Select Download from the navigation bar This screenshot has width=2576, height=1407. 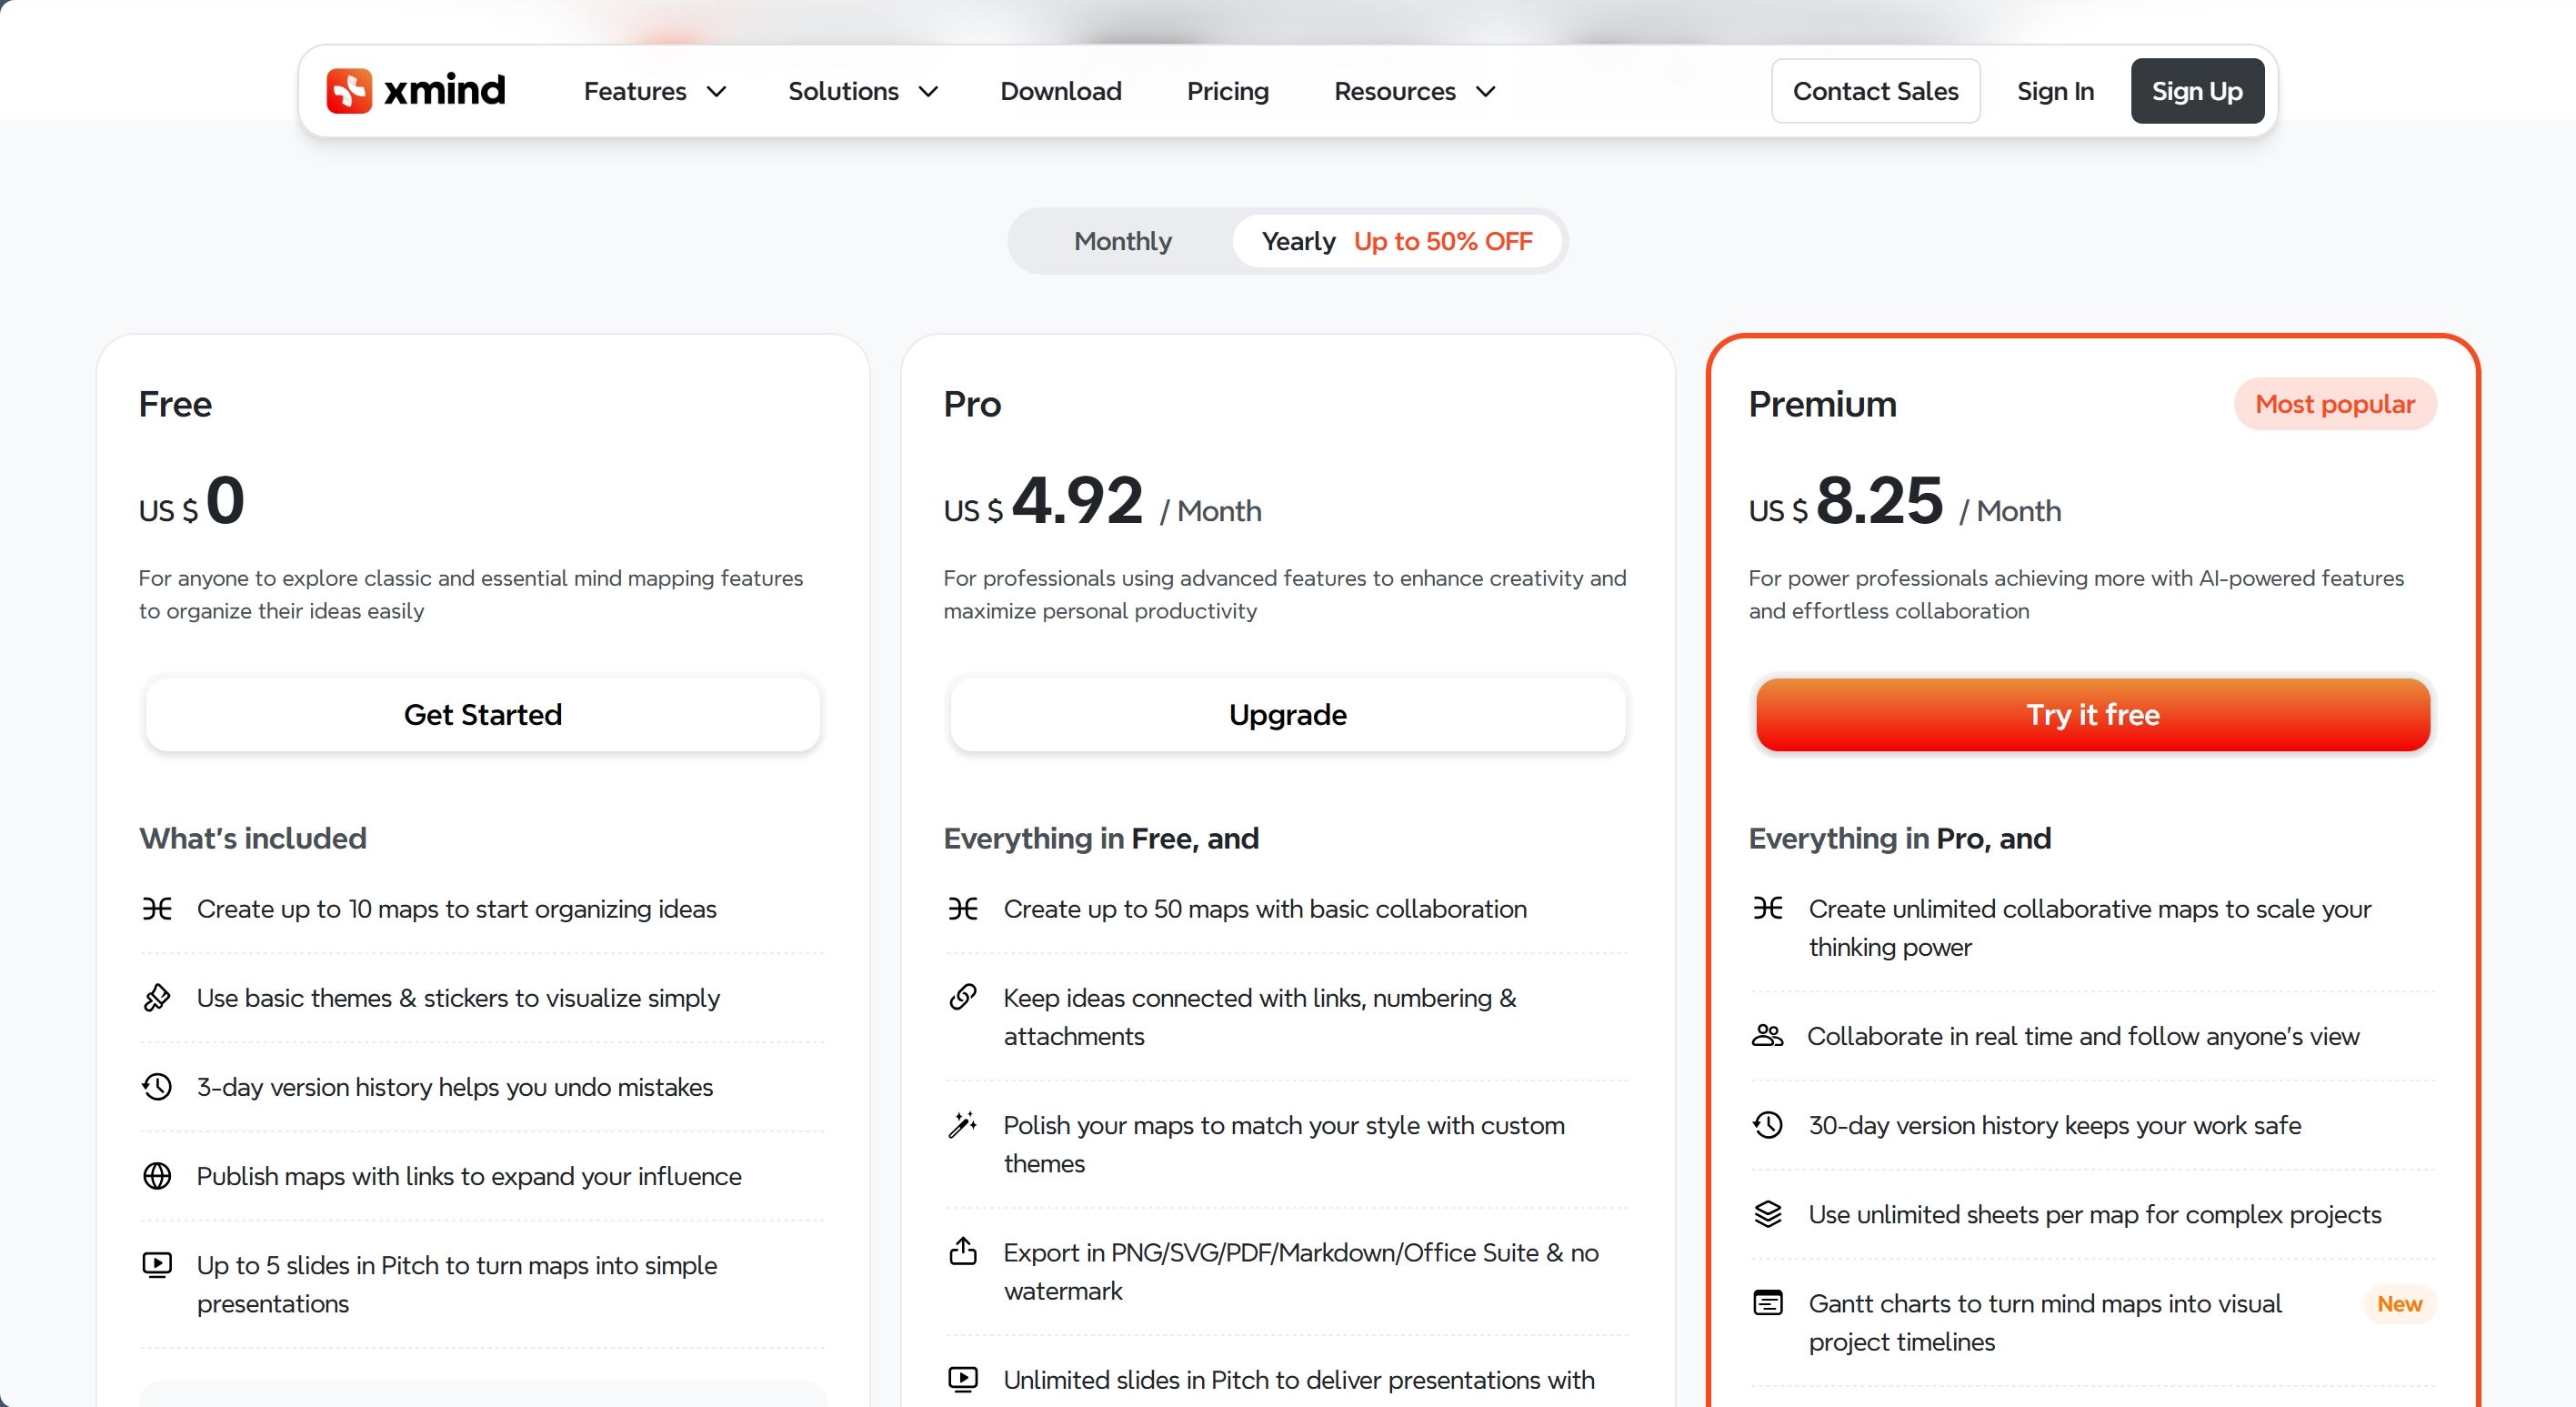click(x=1060, y=90)
